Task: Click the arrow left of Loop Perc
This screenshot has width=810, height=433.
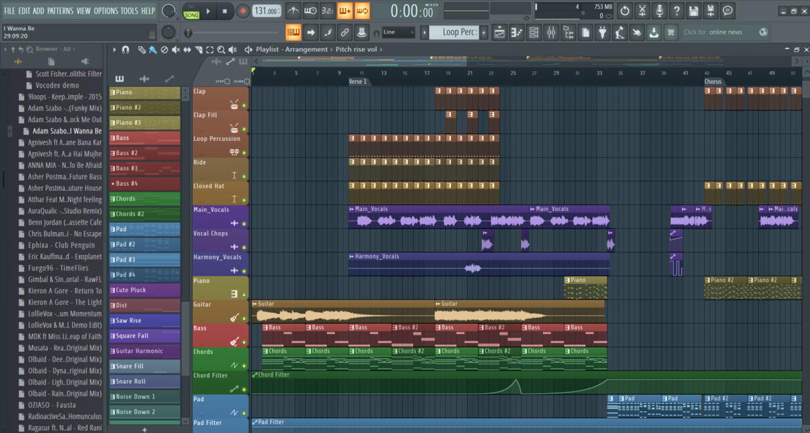Action: coord(425,32)
